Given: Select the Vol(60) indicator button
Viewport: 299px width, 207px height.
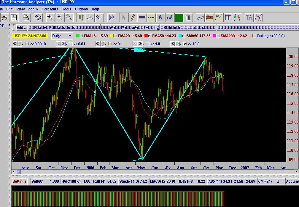Looking at the screenshot, I should 45,181.
